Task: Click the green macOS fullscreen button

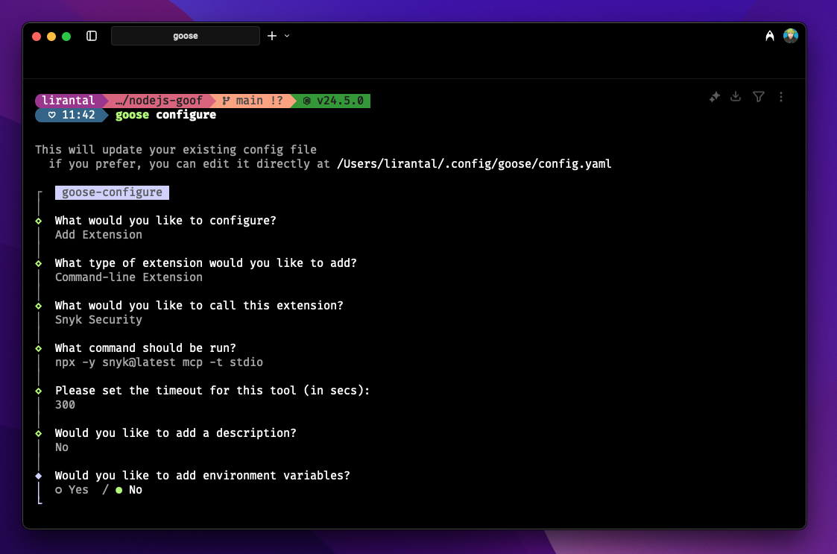Action: pyautogui.click(x=66, y=36)
